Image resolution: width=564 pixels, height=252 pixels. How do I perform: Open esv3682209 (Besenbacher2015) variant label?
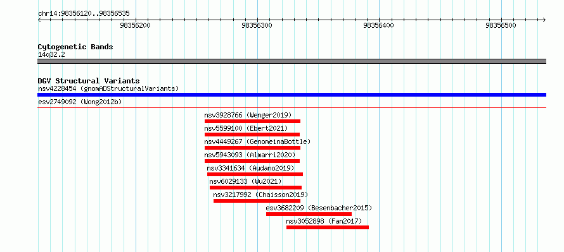click(319, 208)
